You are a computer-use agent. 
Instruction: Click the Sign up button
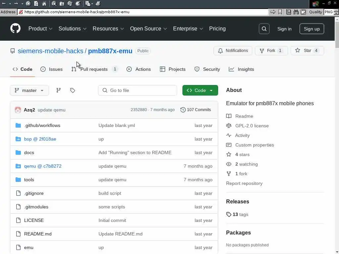[x=312, y=29]
